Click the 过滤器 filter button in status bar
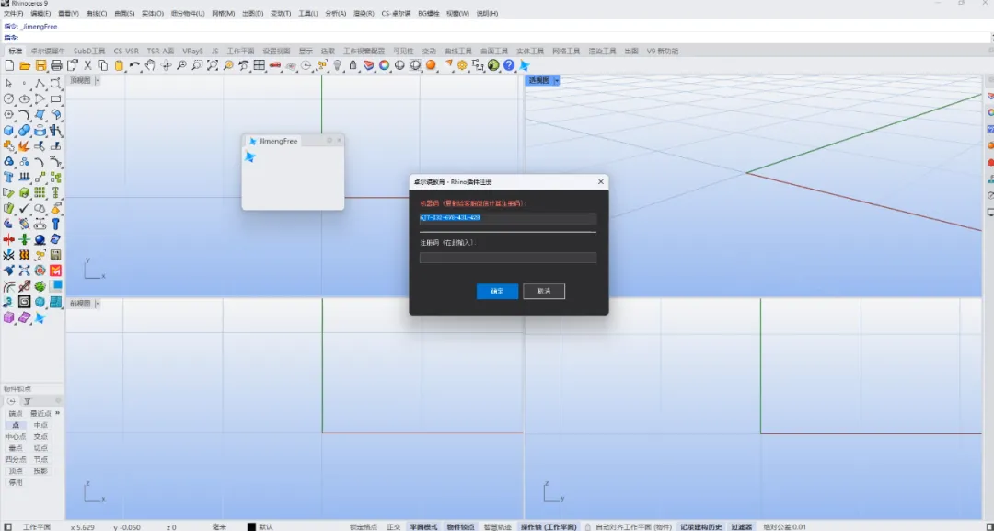The image size is (994, 531). [x=741, y=526]
